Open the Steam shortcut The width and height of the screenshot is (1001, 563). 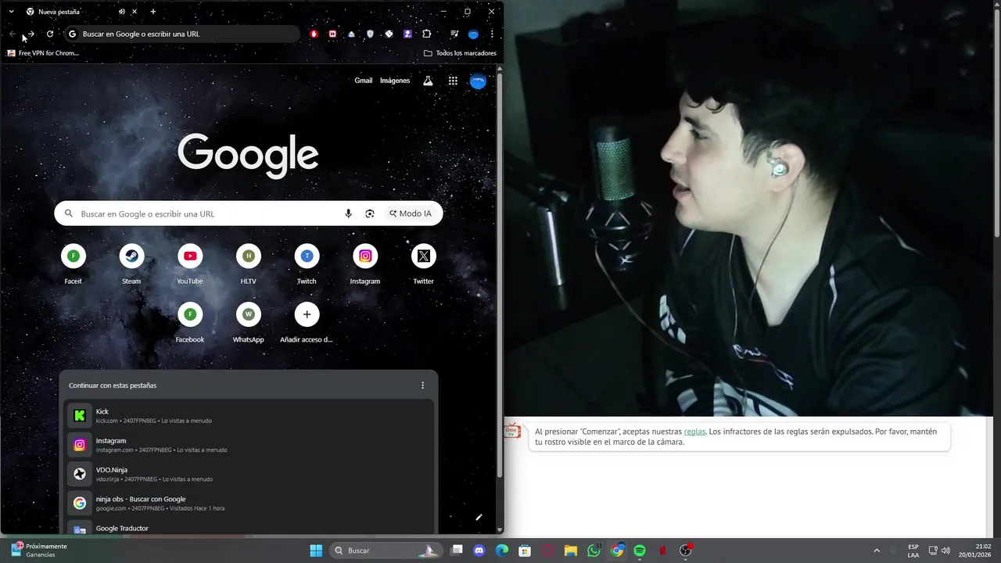(131, 264)
